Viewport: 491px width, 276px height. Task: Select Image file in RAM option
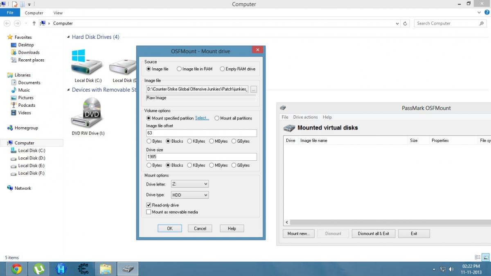pos(179,69)
